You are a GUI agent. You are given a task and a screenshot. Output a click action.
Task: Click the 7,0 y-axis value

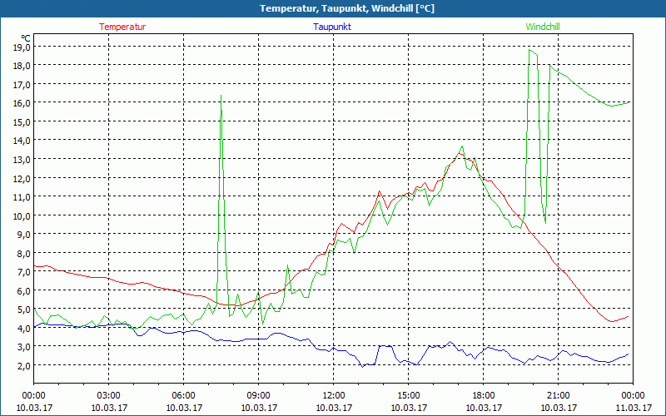point(24,272)
